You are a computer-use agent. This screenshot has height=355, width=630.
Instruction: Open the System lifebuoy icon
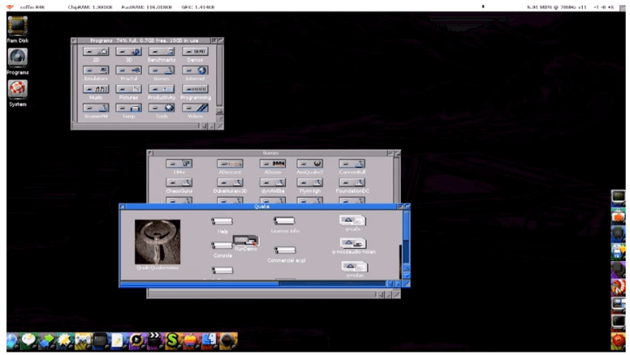[x=17, y=90]
